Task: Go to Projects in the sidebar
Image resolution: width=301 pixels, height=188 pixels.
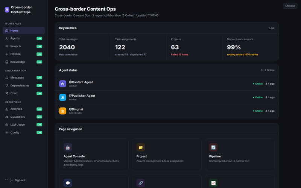Action: [x=24, y=46]
